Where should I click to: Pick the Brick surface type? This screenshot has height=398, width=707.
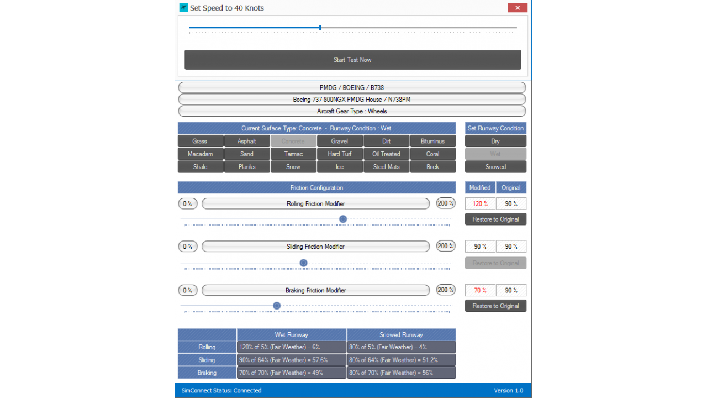pos(432,166)
